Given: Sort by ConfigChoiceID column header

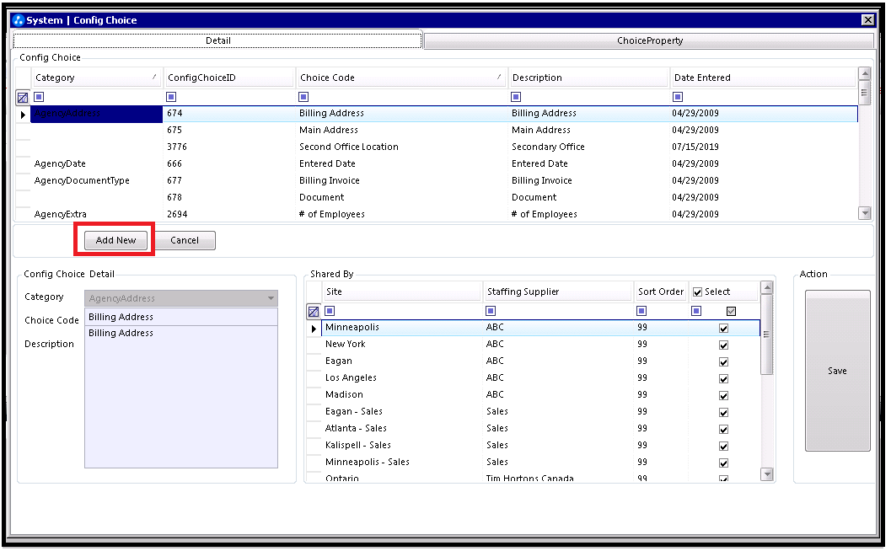Looking at the screenshot, I should click(x=229, y=78).
